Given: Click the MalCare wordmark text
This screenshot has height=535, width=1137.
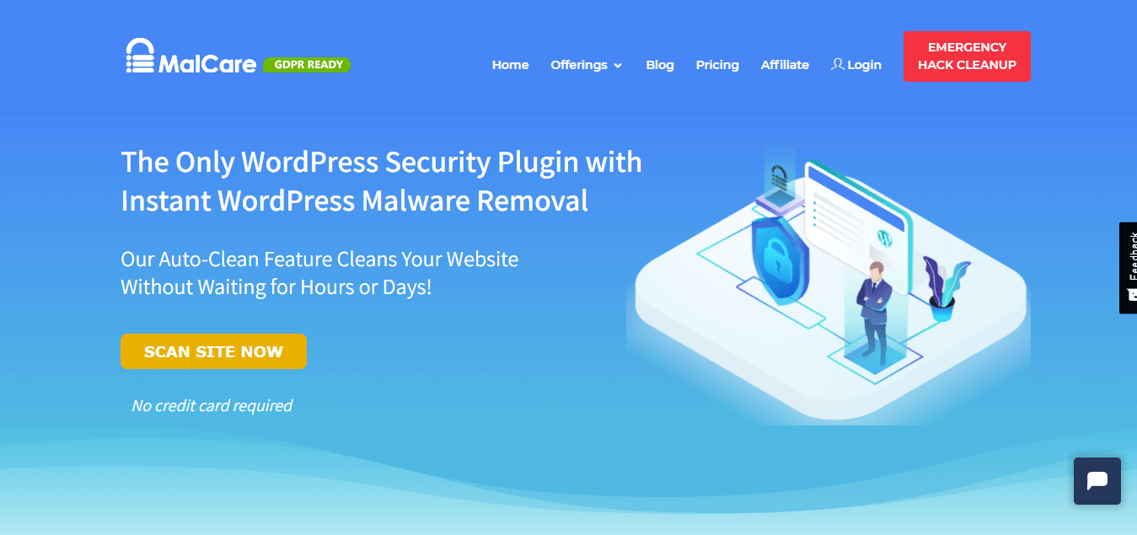Looking at the screenshot, I should [x=207, y=64].
